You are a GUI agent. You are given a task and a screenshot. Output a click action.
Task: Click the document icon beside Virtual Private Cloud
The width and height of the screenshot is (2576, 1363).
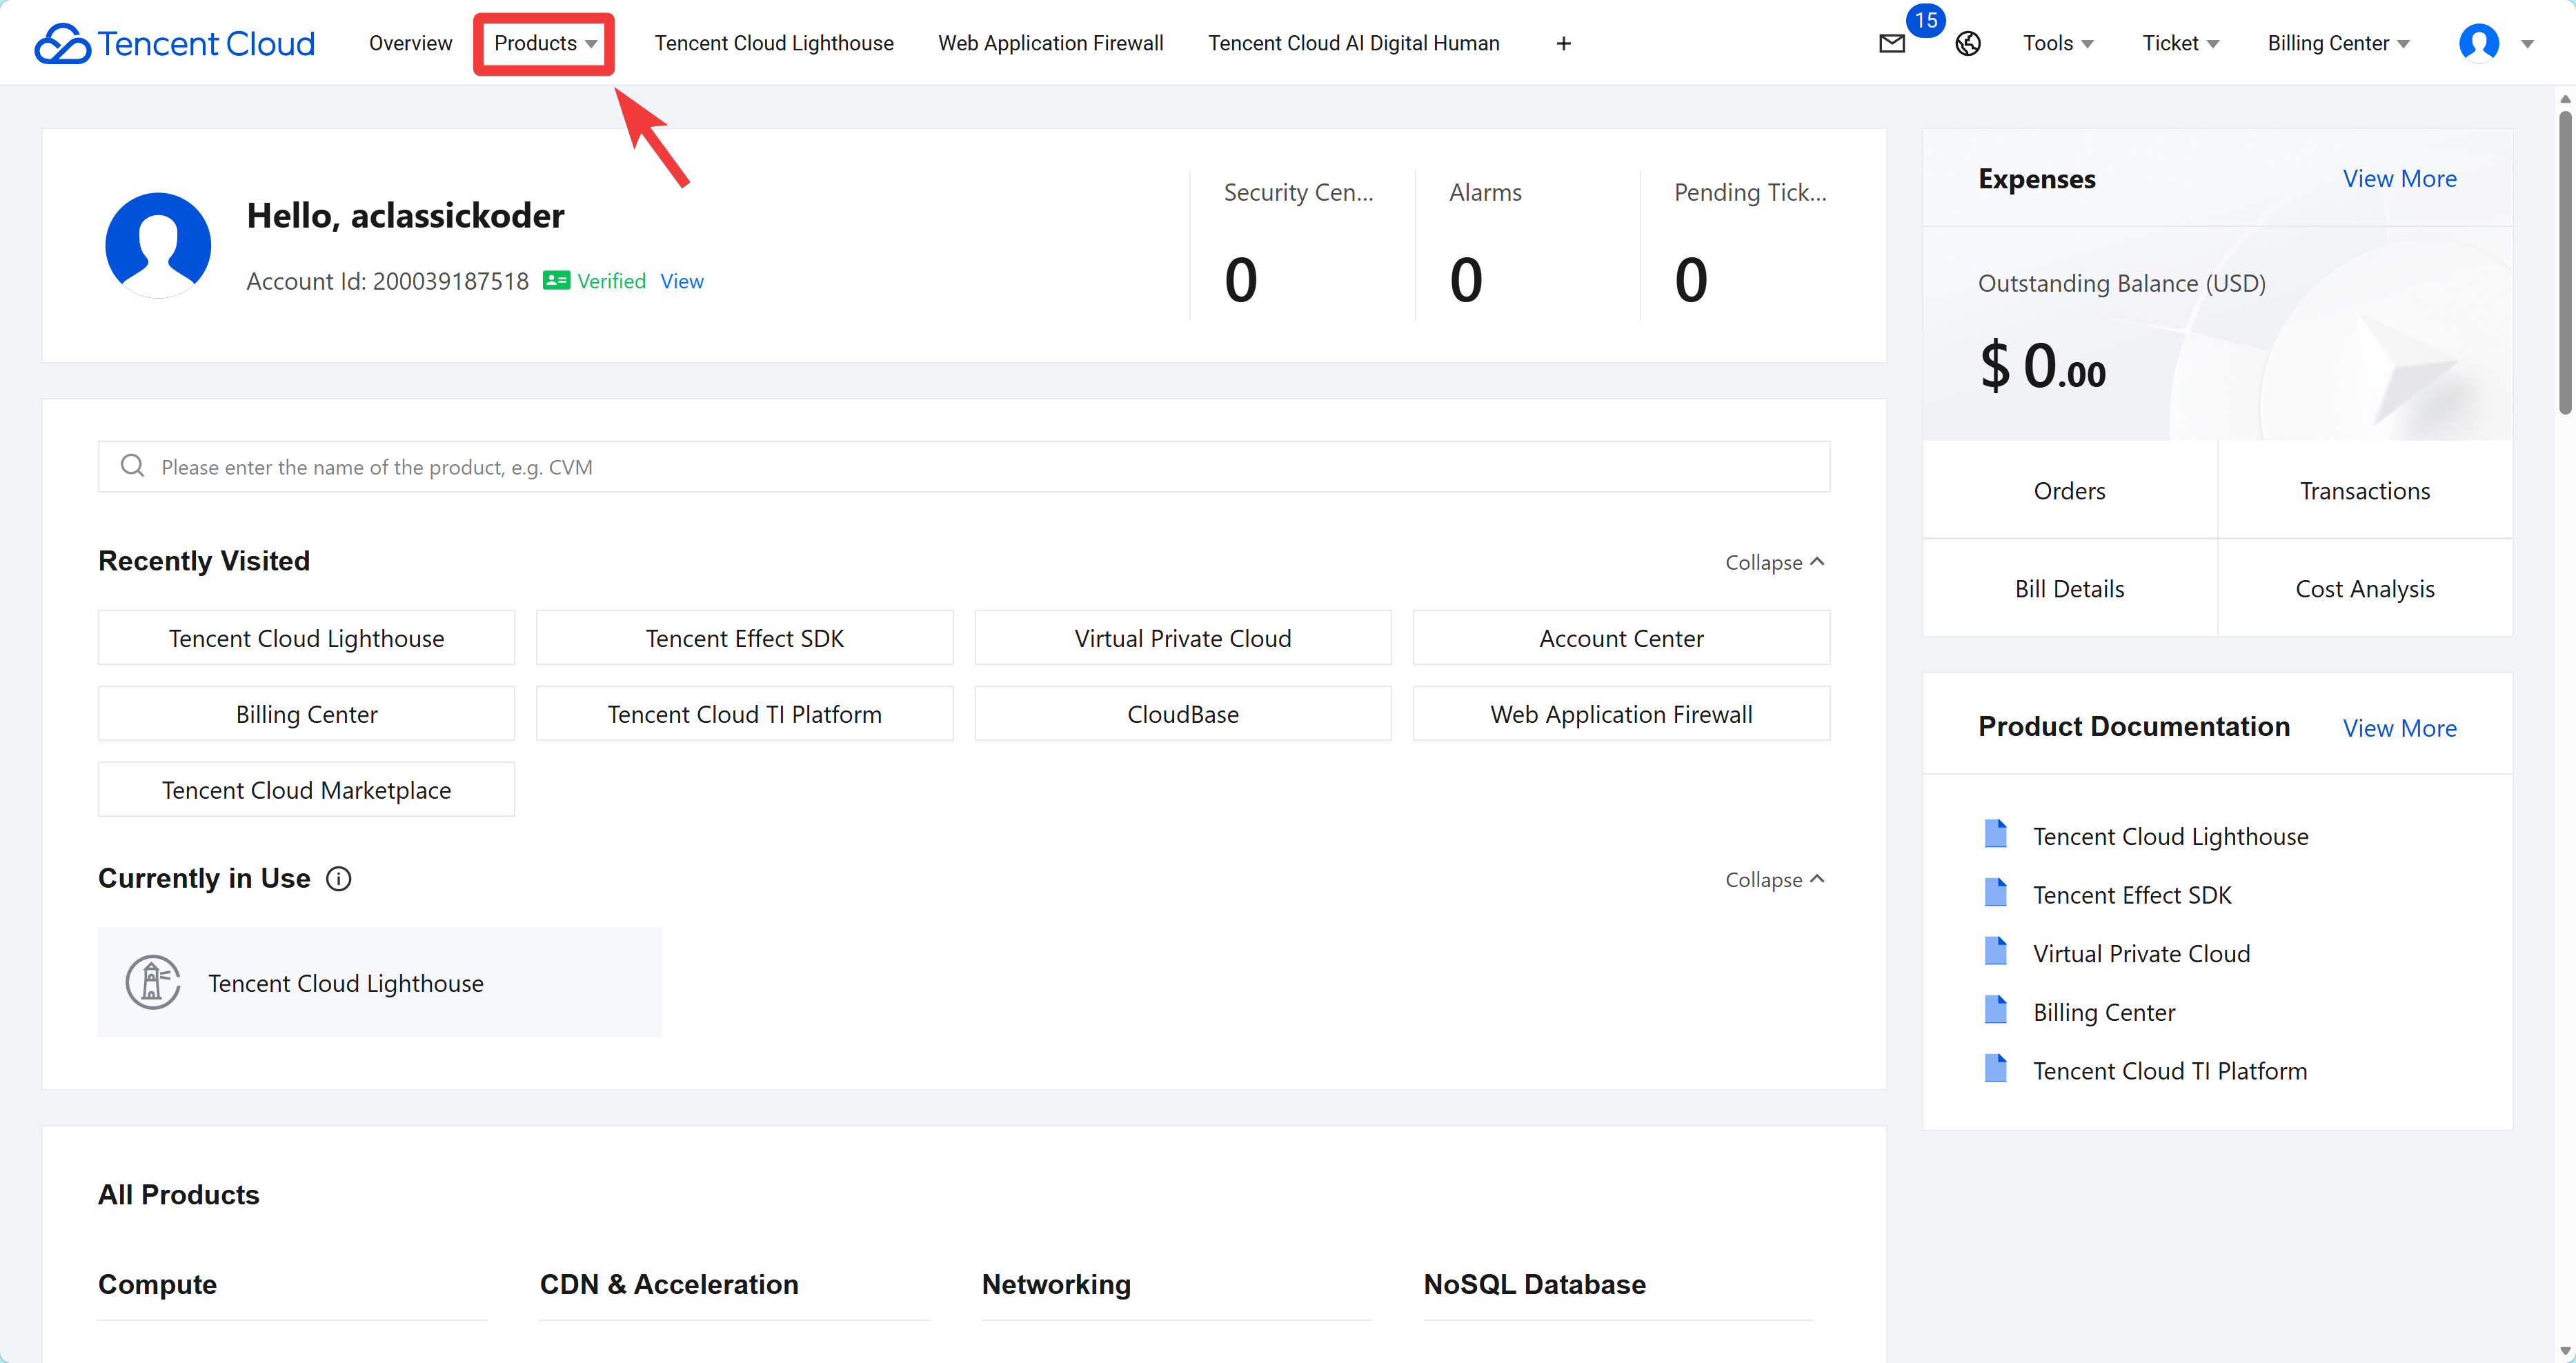point(1995,951)
